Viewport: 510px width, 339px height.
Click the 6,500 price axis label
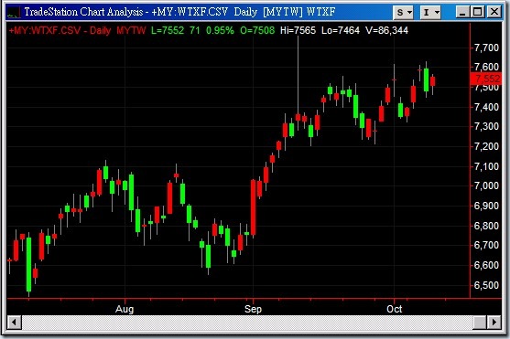tap(486, 285)
